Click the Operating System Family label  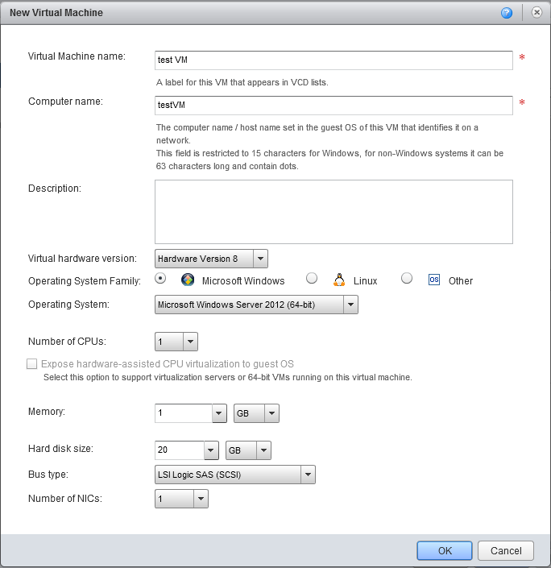click(85, 281)
